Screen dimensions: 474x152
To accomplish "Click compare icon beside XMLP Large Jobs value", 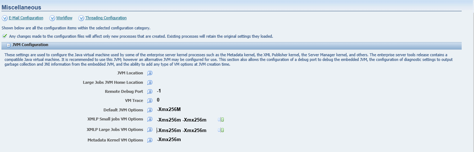I will point(221,130).
